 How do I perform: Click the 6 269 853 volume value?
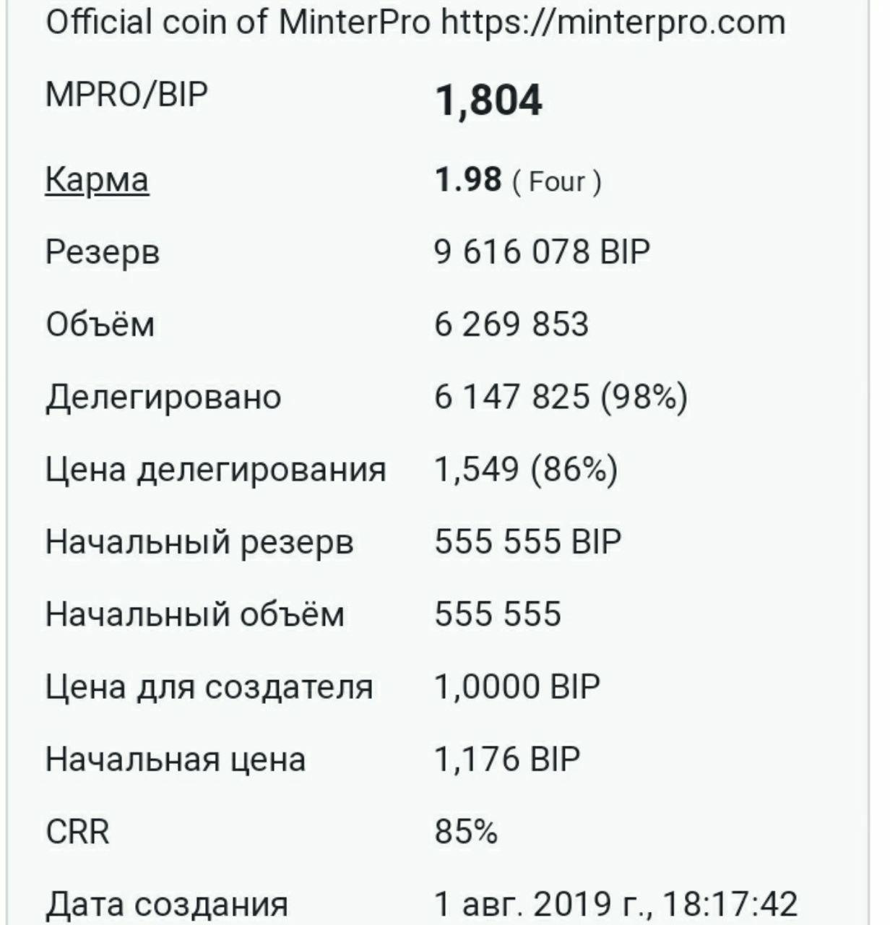click(511, 324)
